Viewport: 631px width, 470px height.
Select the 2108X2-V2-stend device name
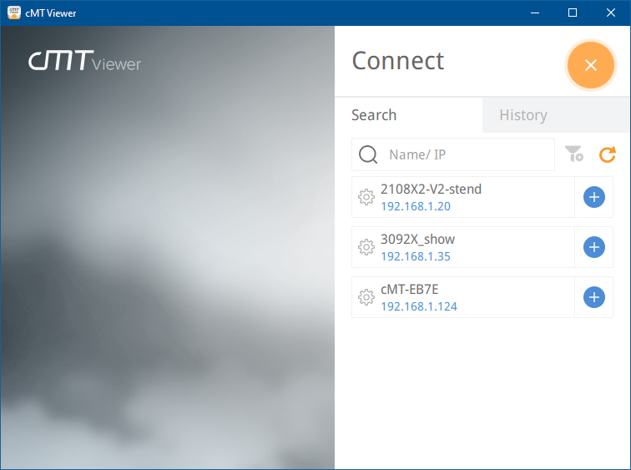pyautogui.click(x=431, y=190)
